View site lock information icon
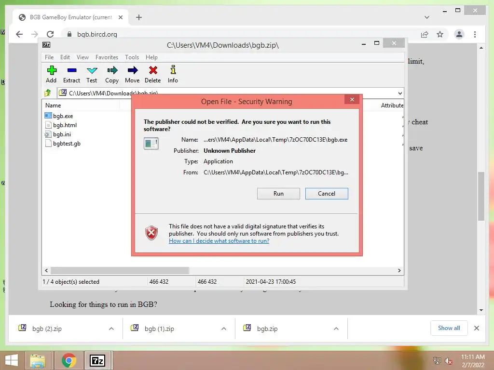This screenshot has width=494, height=370. (69, 34)
